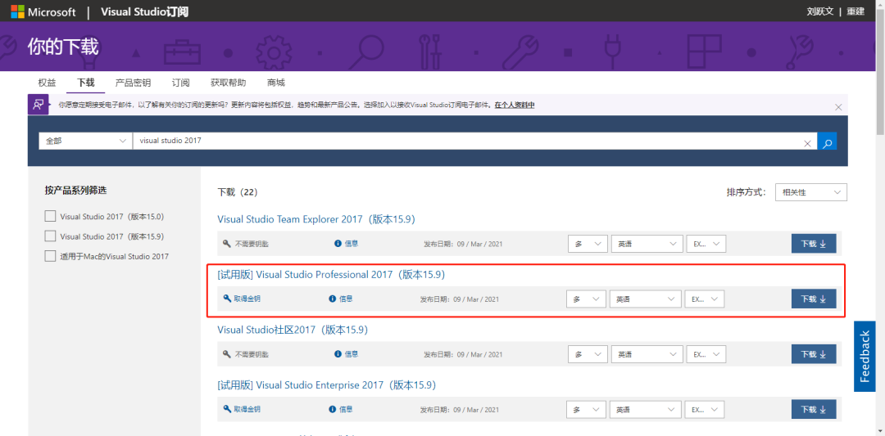Download Visual Studio社区2017

point(814,354)
